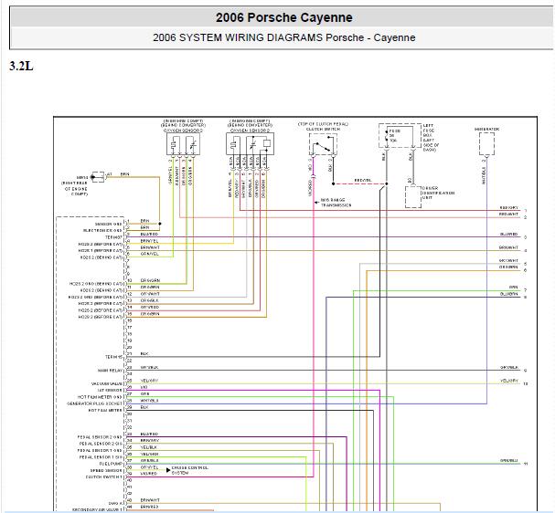Viewport: 555px width, 513px height.
Task: Click the ground point symbol near engine compartment label
Action: [98, 177]
